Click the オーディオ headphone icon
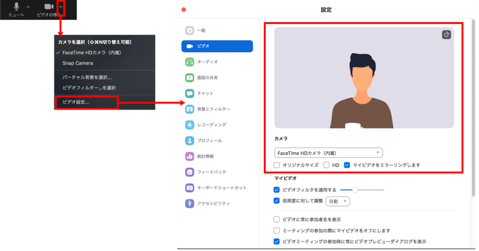The height and width of the screenshot is (251, 479). [190, 62]
